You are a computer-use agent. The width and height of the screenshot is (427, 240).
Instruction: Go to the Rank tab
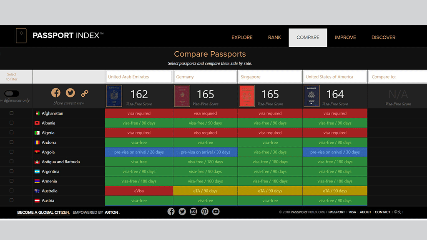274,37
